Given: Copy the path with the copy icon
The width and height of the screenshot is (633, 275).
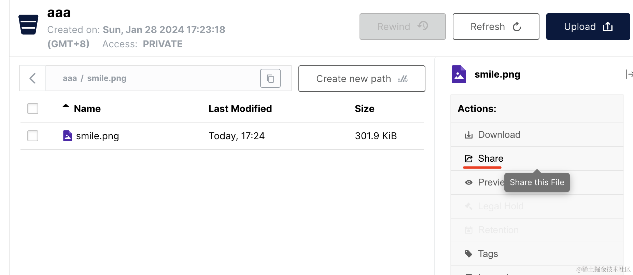Looking at the screenshot, I should click(270, 79).
